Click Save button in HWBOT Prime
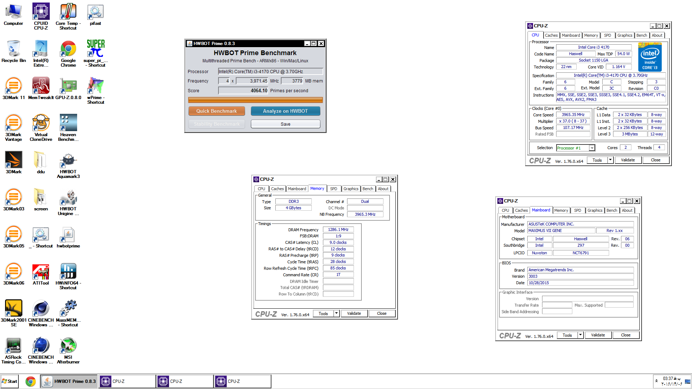This screenshot has width=692, height=389. (285, 124)
